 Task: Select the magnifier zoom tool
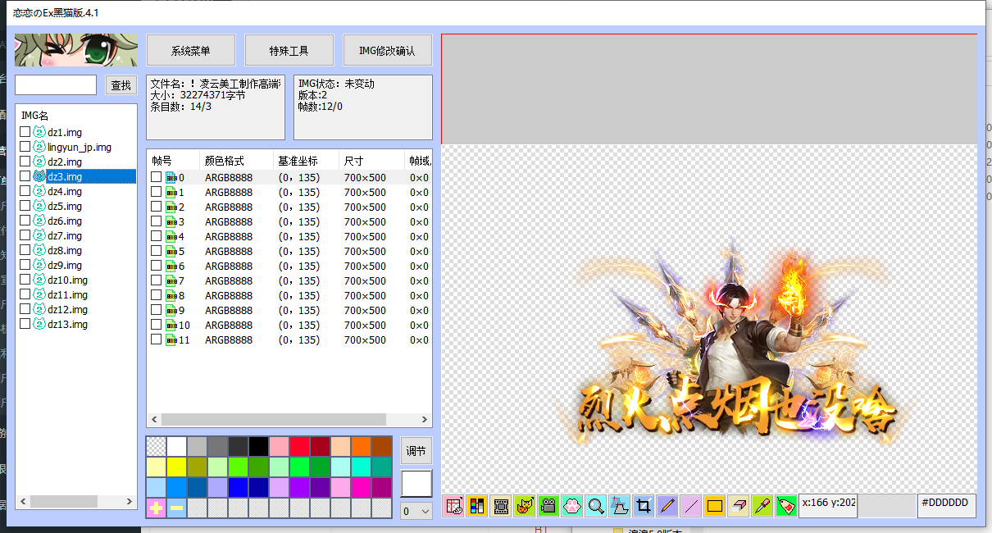tap(595, 506)
